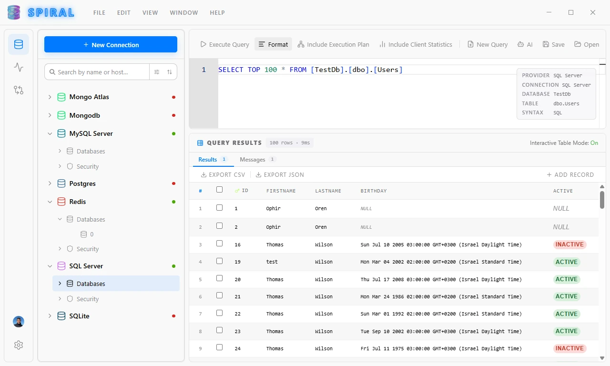Check the row with ID 21
610x366 pixels.
point(219,295)
